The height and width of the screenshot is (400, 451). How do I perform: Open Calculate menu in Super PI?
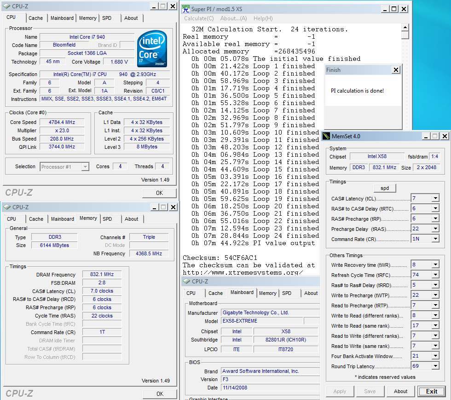click(x=199, y=18)
